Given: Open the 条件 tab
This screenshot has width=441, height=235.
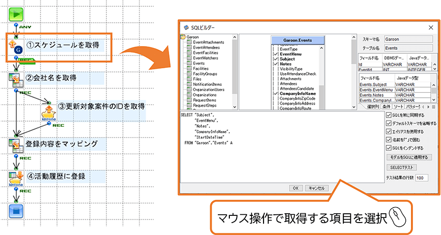Looking at the screenshot, I should click(x=387, y=107).
